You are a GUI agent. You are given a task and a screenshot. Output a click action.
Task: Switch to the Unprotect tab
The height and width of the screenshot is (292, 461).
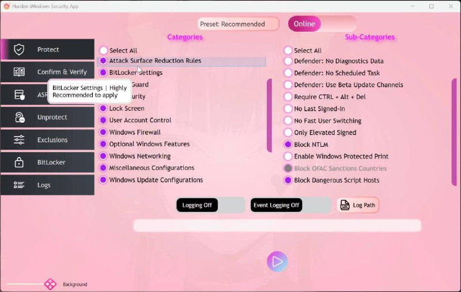click(x=47, y=117)
